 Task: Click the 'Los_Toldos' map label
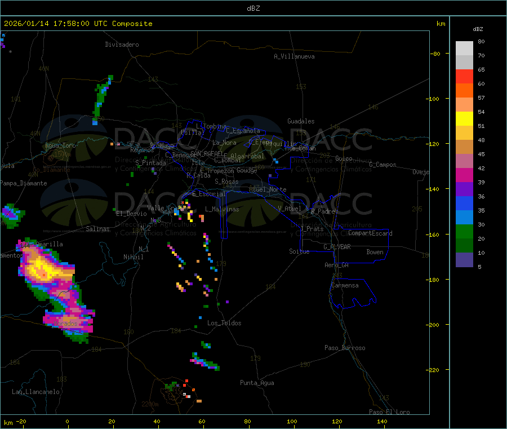click(224, 323)
